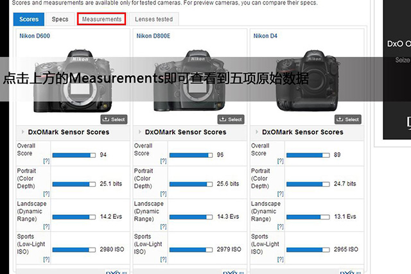Image resolution: width=411 pixels, height=274 pixels.
Task: Click the DxO advertisement banner on the right
Action: (397, 70)
